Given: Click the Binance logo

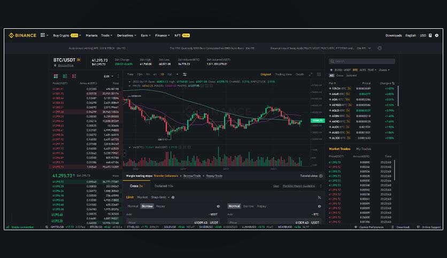Looking at the screenshot, I should coord(22,36).
